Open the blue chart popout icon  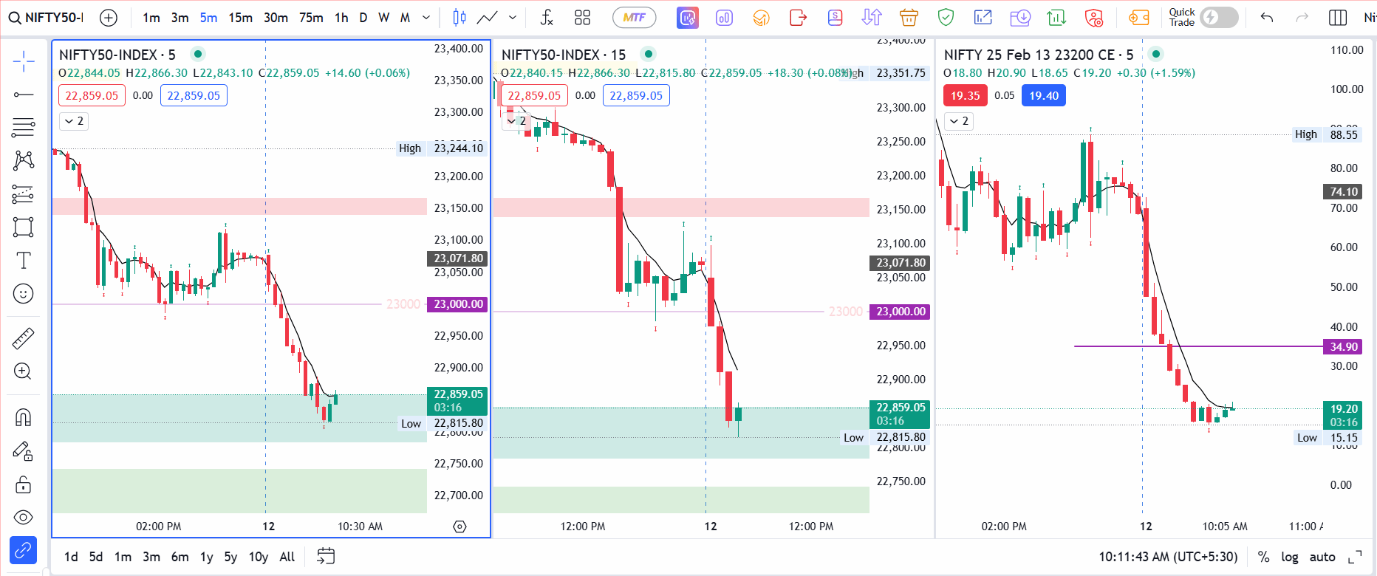983,17
